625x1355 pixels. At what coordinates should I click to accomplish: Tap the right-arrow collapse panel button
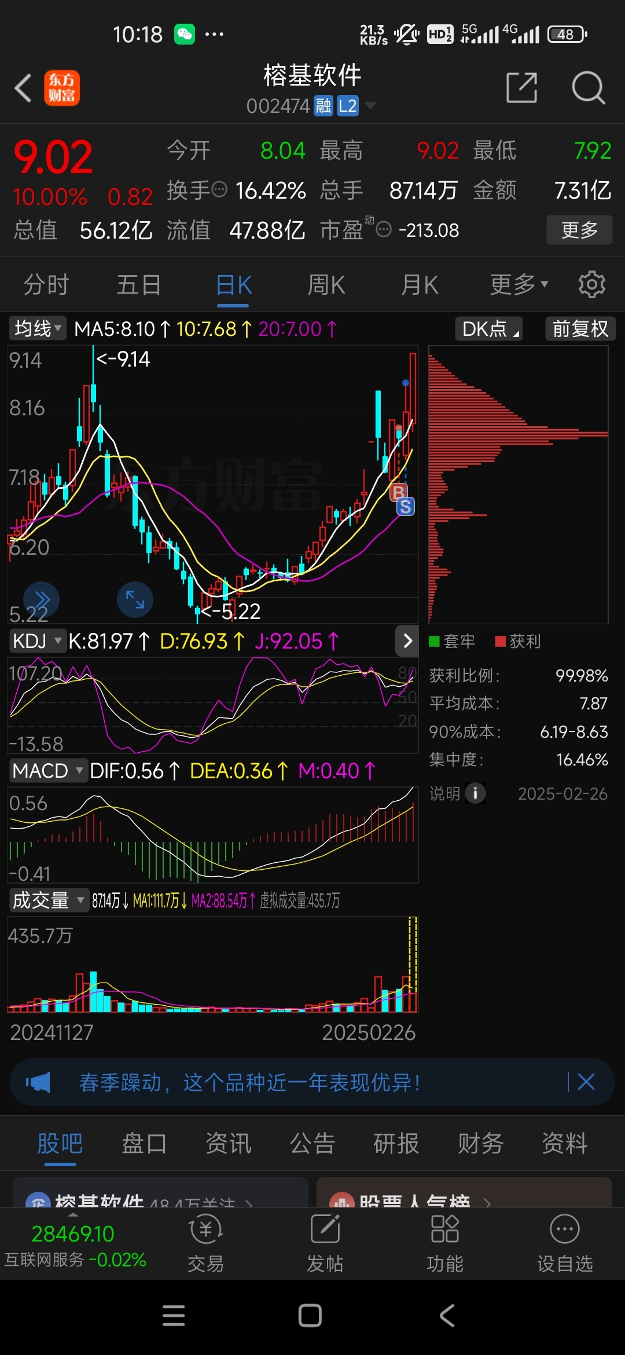(x=407, y=640)
